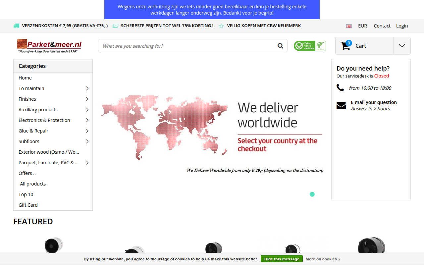Click the banner slider dot indicator
424x265 pixels.
tap(312, 194)
